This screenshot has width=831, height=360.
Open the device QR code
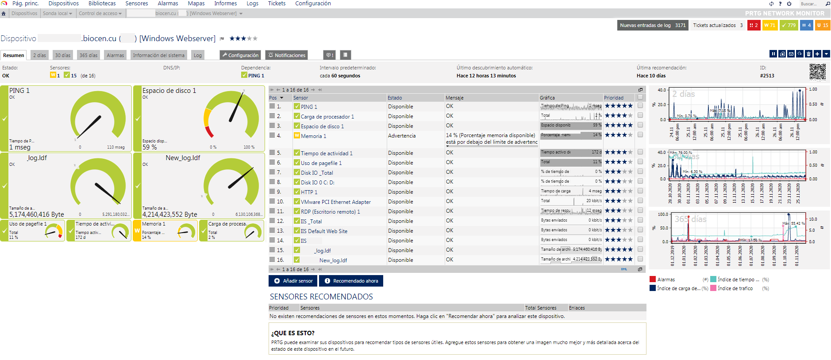818,72
